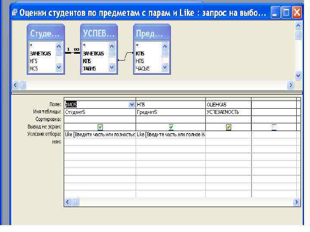The image size is (310, 232).
Task: Open the ФИО5 field dropdown arrow
Action: pyautogui.click(x=132, y=104)
